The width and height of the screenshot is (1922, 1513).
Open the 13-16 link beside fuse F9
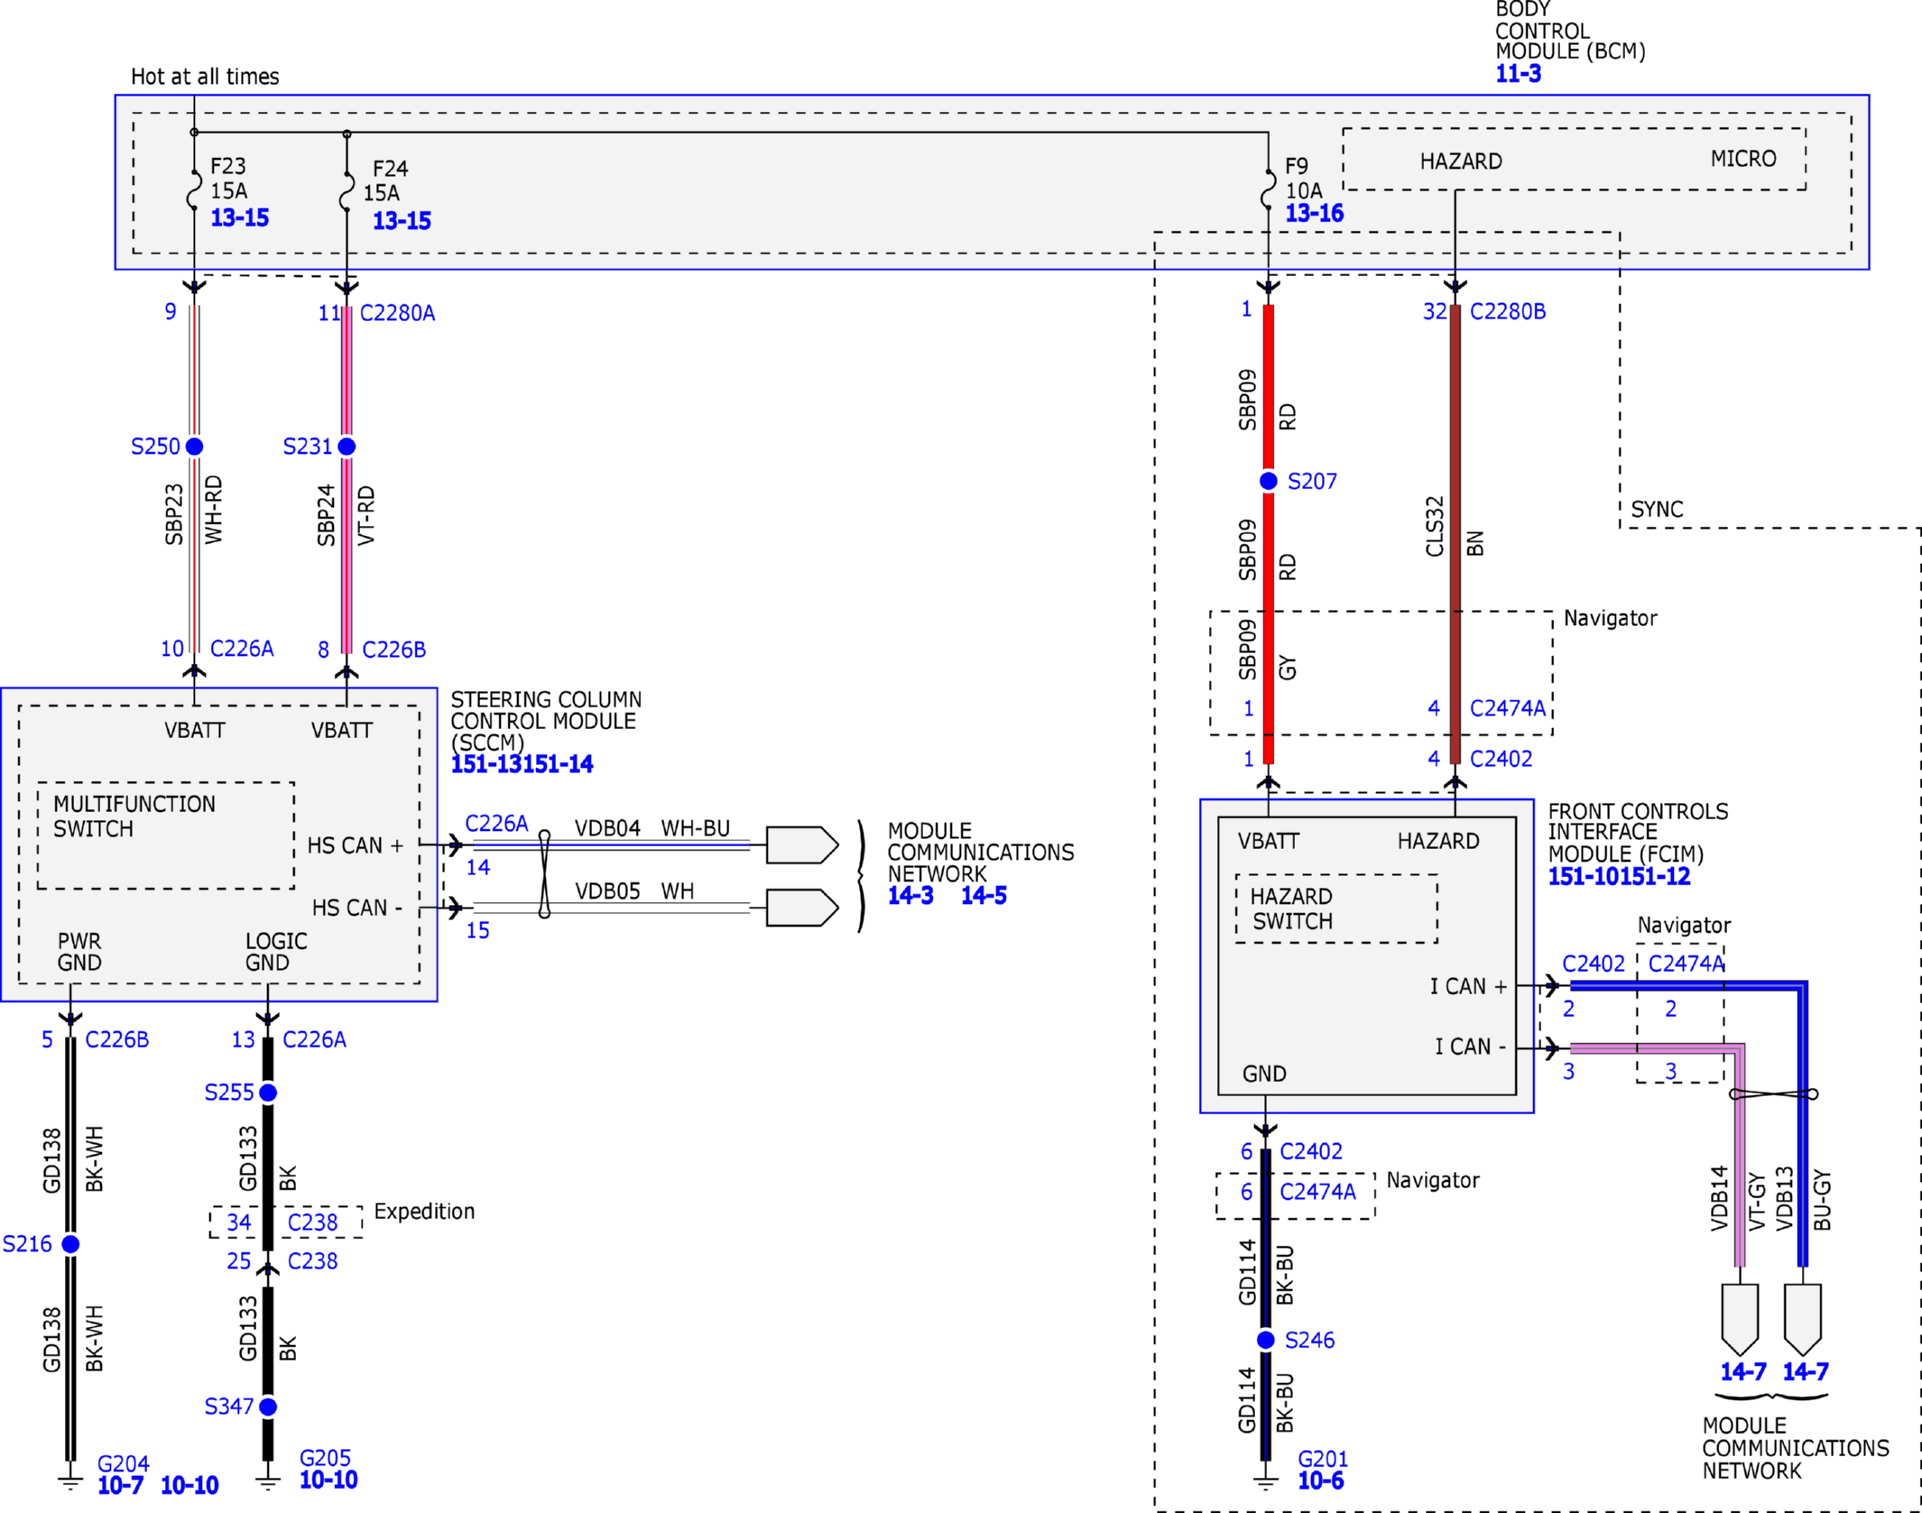pyautogui.click(x=1314, y=214)
